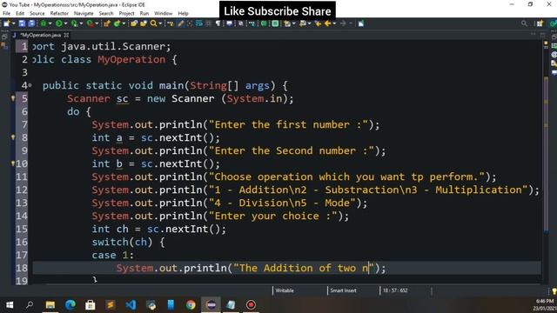557x313 pixels.
Task: Close the MyOperation.java tab
Action: point(66,35)
